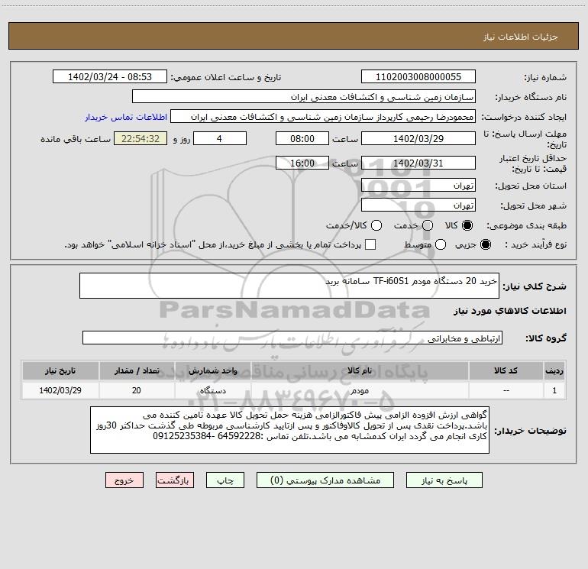588x569 pixels.
Task: Open اطلاعات تماس خریدار link
Action: (x=126, y=117)
